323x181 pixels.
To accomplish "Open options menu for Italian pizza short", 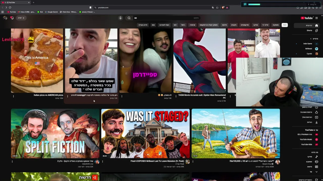I will point(13,96).
